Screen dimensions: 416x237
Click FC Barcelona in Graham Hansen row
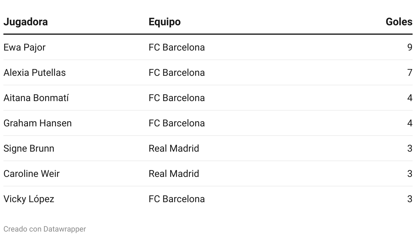177,123
